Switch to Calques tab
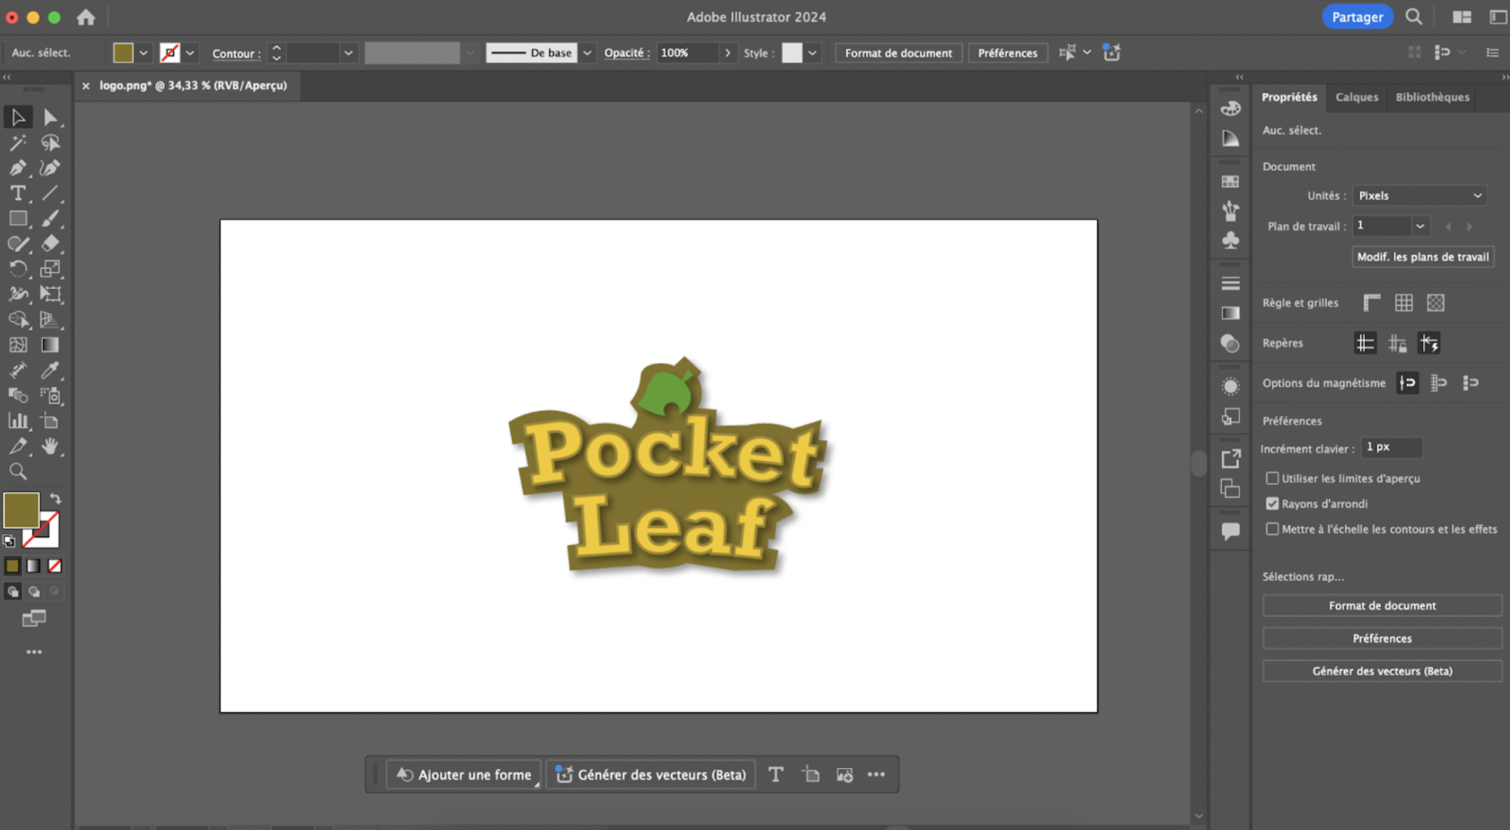The image size is (1510, 830). 1356,97
